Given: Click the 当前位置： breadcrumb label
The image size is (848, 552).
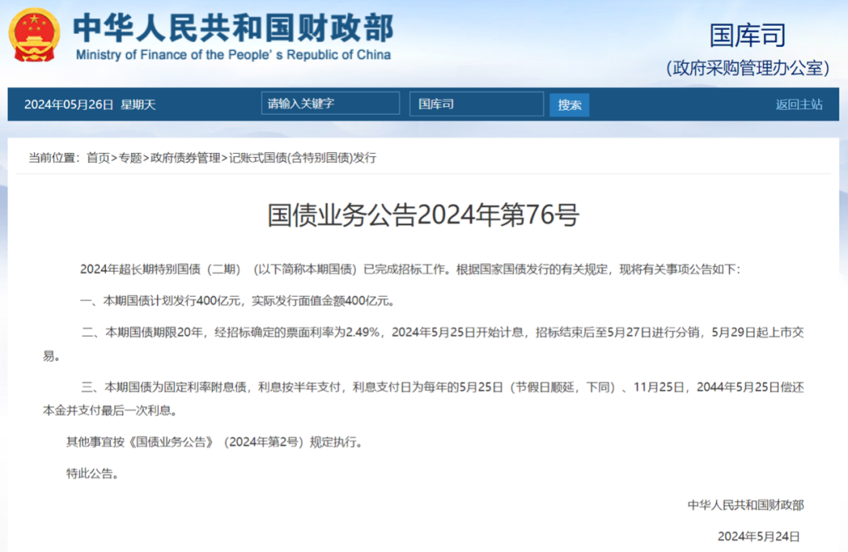Looking at the screenshot, I should 55,158.
